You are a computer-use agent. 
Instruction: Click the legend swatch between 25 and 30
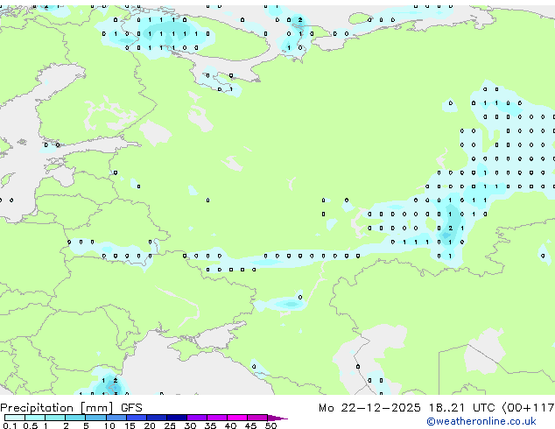click(x=176, y=418)
